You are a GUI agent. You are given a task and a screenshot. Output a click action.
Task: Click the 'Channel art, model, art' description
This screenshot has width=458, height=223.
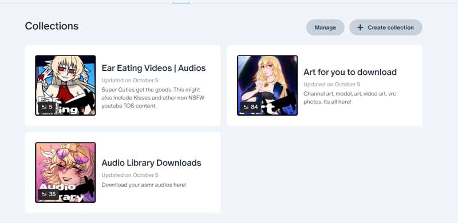(x=350, y=98)
